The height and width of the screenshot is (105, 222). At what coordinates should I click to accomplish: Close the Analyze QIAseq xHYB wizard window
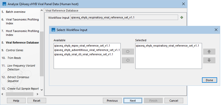click(183, 4)
